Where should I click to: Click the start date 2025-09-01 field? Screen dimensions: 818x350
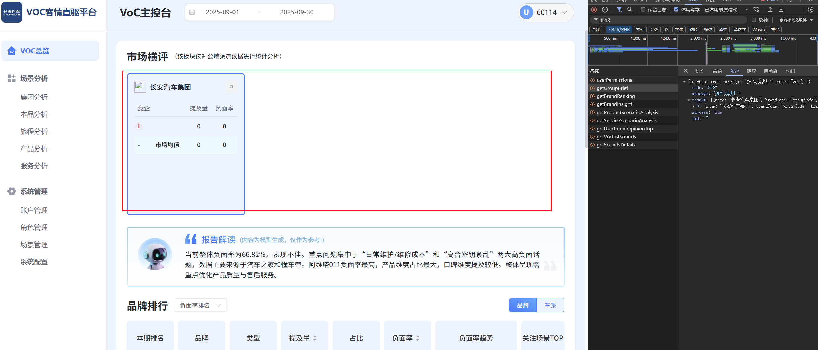click(x=222, y=12)
